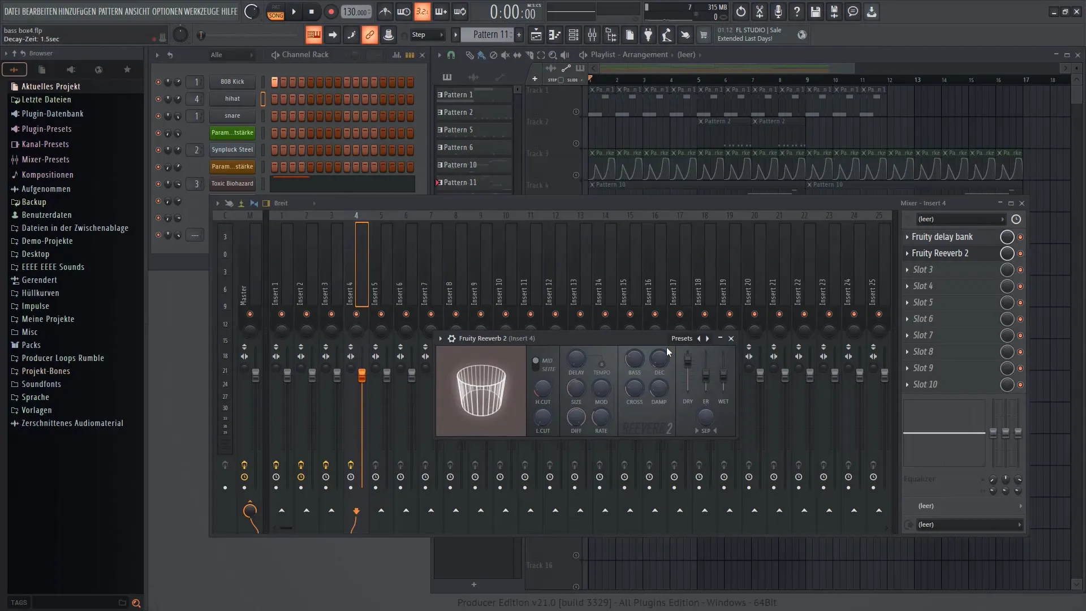Toggle PAT/SONG mode switch
This screenshot has height=611, width=1086.
tap(275, 11)
